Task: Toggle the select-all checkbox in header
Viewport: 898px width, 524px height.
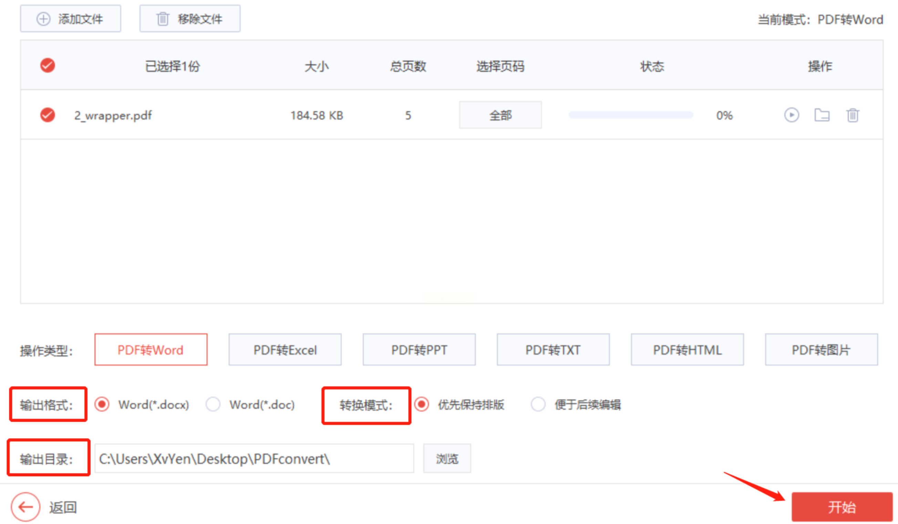Action: 48,65
